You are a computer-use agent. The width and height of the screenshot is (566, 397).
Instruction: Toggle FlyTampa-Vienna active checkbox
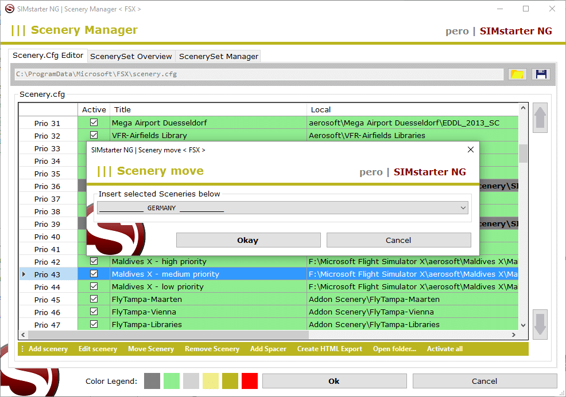tap(94, 312)
